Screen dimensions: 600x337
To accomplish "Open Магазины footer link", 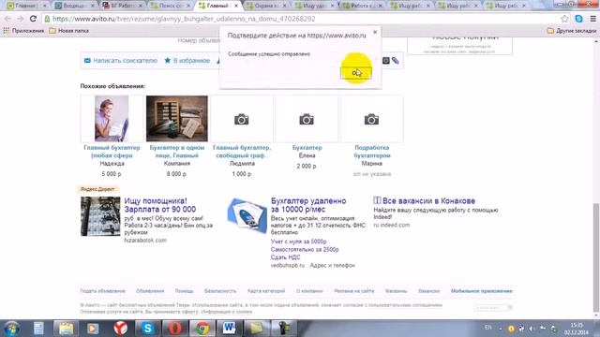I will point(396,291).
